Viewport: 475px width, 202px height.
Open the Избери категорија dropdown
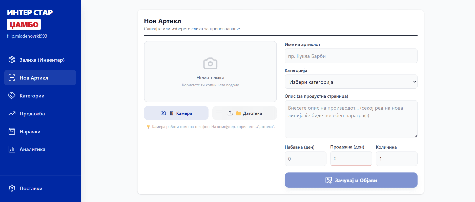coord(351,82)
